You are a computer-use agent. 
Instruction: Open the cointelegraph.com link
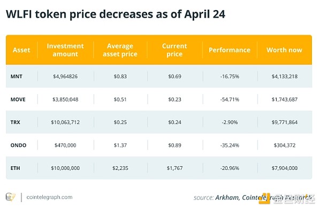[x=49, y=197]
